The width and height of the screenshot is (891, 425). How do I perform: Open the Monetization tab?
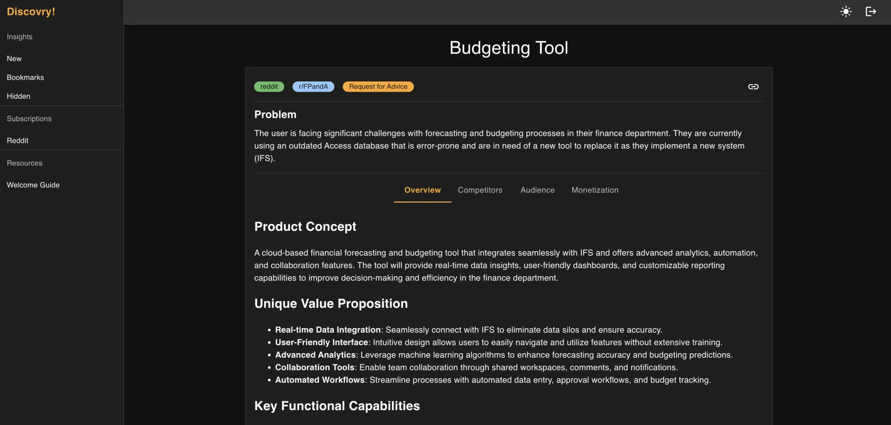[595, 190]
